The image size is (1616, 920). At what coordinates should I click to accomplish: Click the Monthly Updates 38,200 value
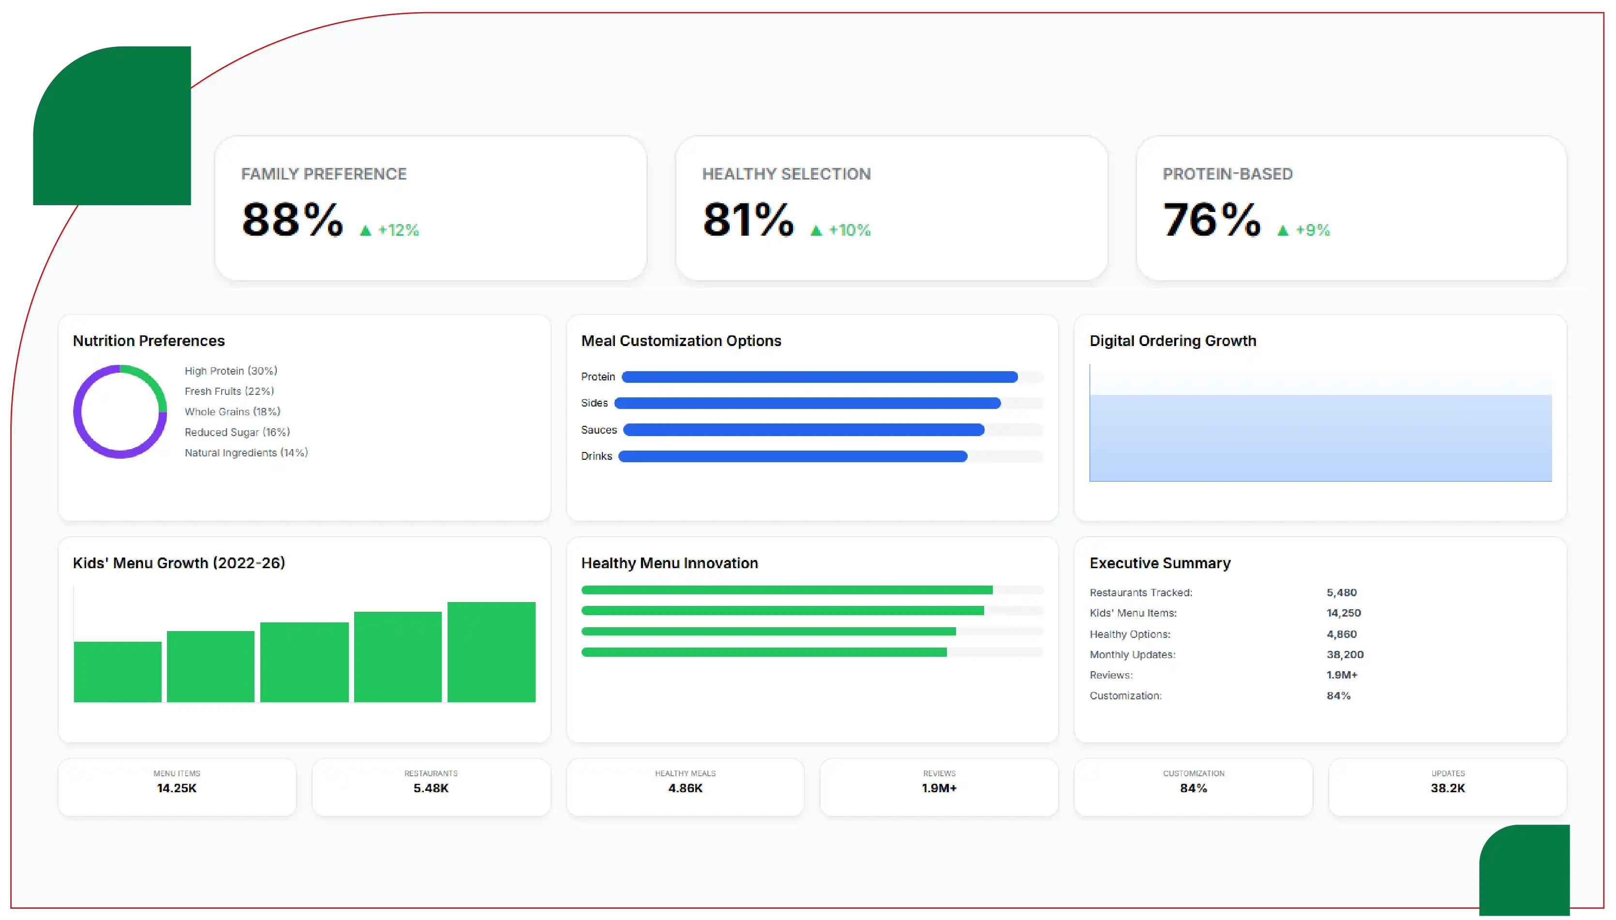1345,655
